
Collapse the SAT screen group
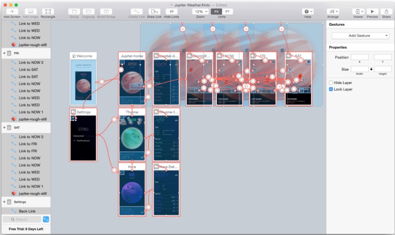pos(4,127)
